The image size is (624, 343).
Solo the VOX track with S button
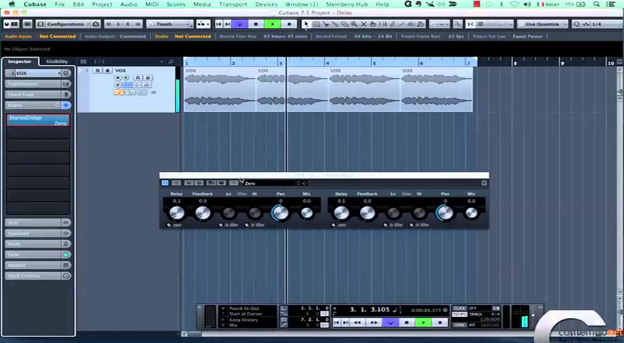107,70
